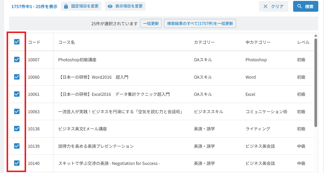The height and width of the screenshot is (173, 324).
Task: Click code cell 10140
Action: click(x=34, y=163)
